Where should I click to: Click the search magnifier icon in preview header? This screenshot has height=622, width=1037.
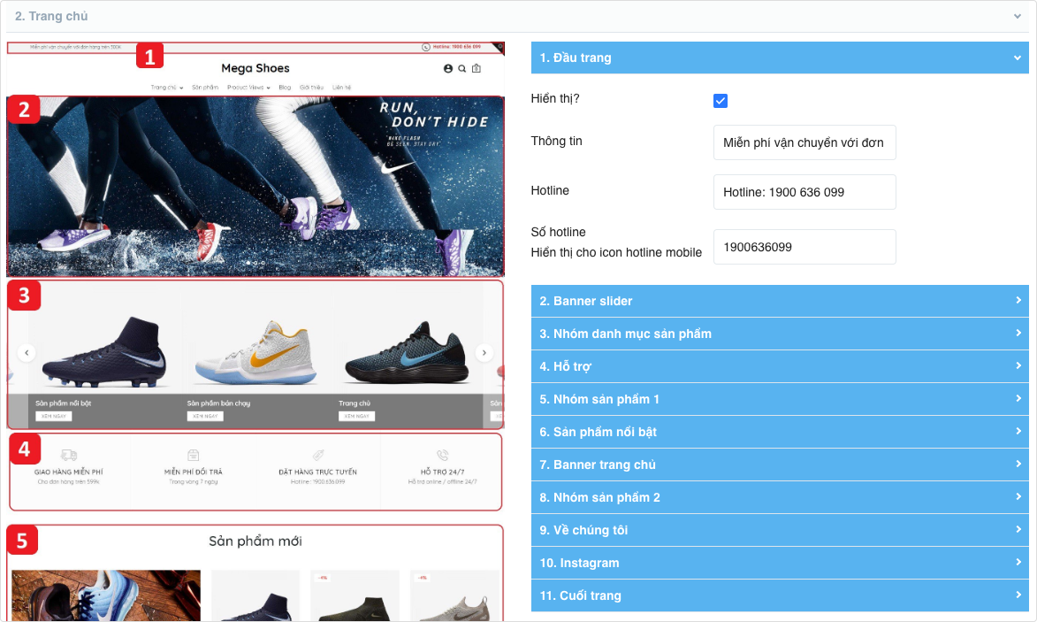(461, 69)
